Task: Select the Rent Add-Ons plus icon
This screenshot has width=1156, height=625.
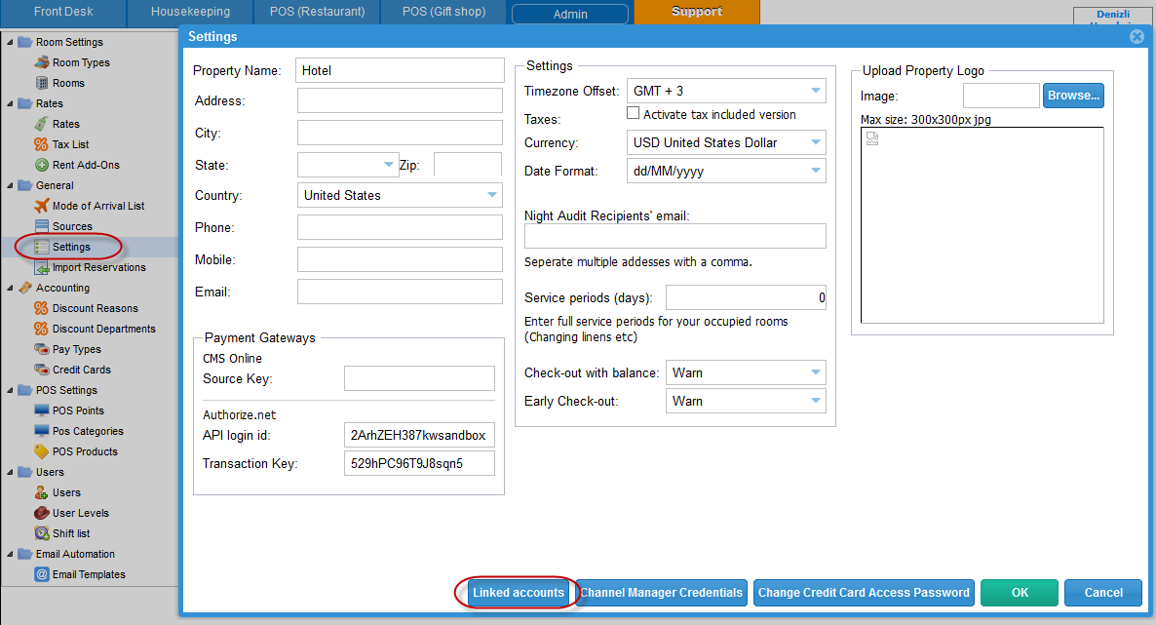Action: pyautogui.click(x=42, y=165)
